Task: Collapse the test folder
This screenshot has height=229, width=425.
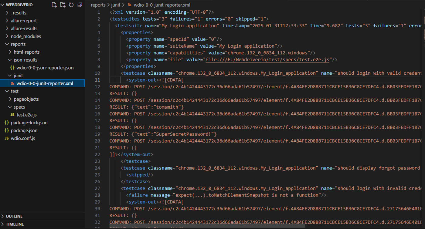Action: tap(7, 91)
